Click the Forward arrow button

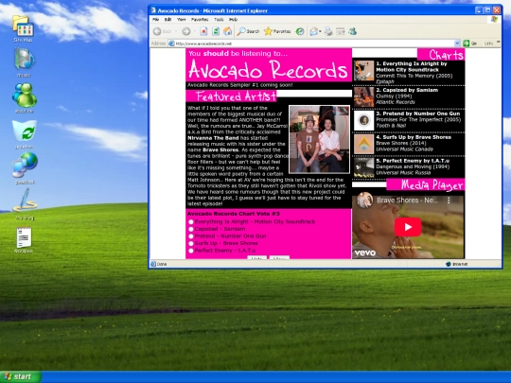point(186,31)
